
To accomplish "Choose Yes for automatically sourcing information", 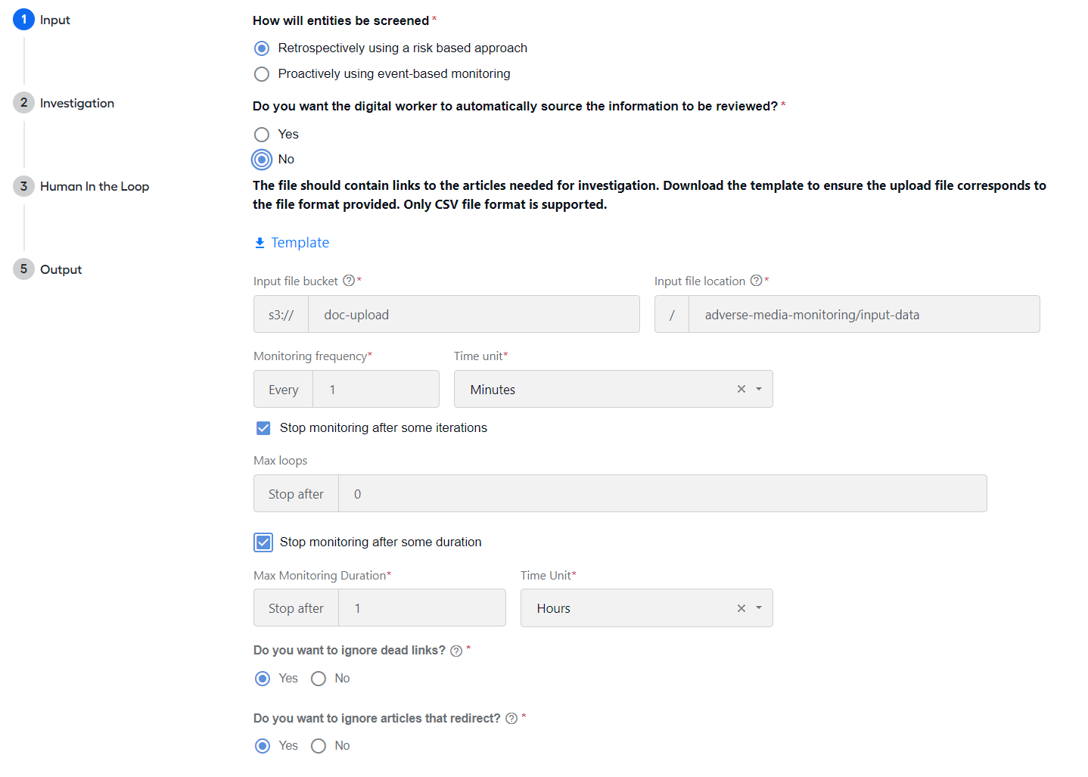I will pos(262,135).
